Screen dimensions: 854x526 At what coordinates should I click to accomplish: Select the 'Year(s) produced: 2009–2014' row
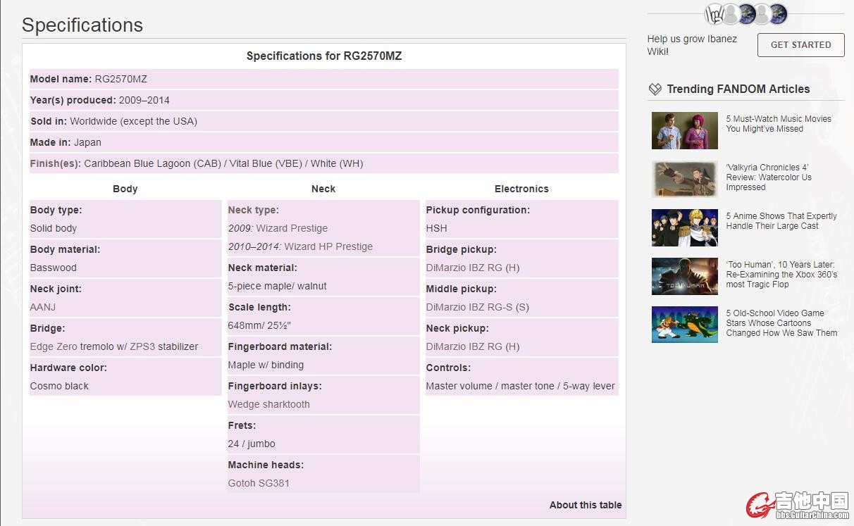coord(324,100)
